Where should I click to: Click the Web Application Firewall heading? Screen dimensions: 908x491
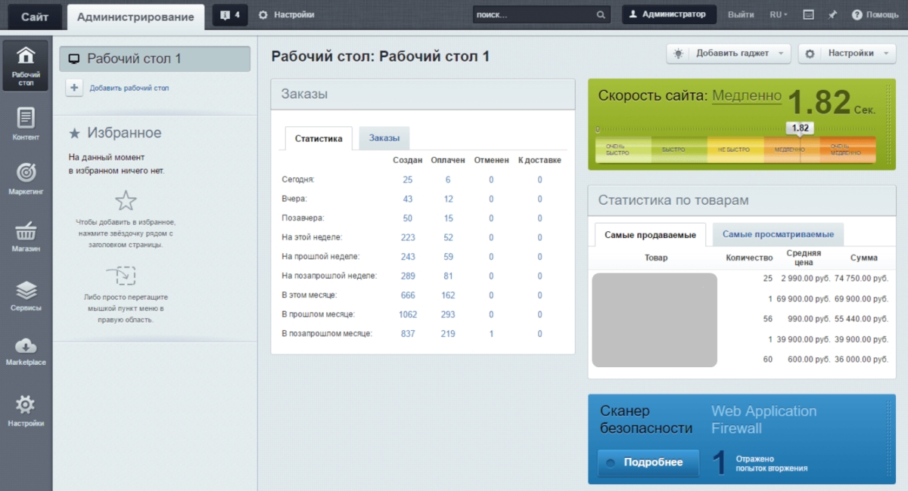pyautogui.click(x=763, y=420)
